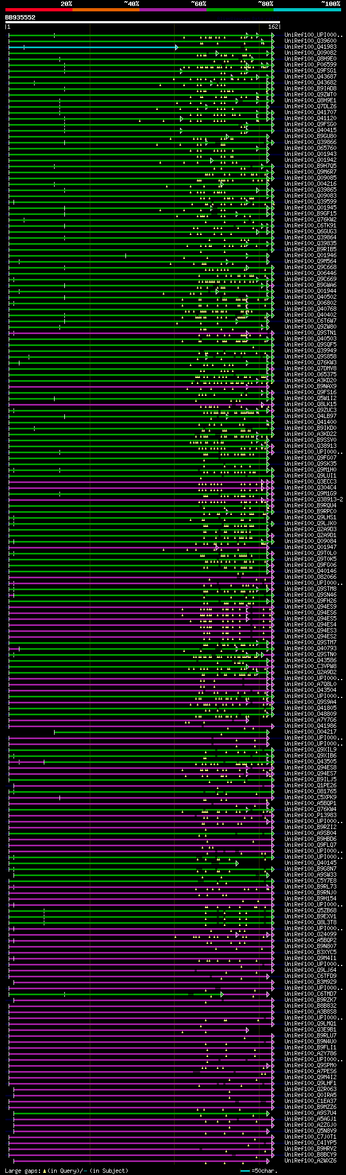Pick the UniRef100_B9RIB5 subject name
Screen dimensions: 346x1175
click(310, 250)
